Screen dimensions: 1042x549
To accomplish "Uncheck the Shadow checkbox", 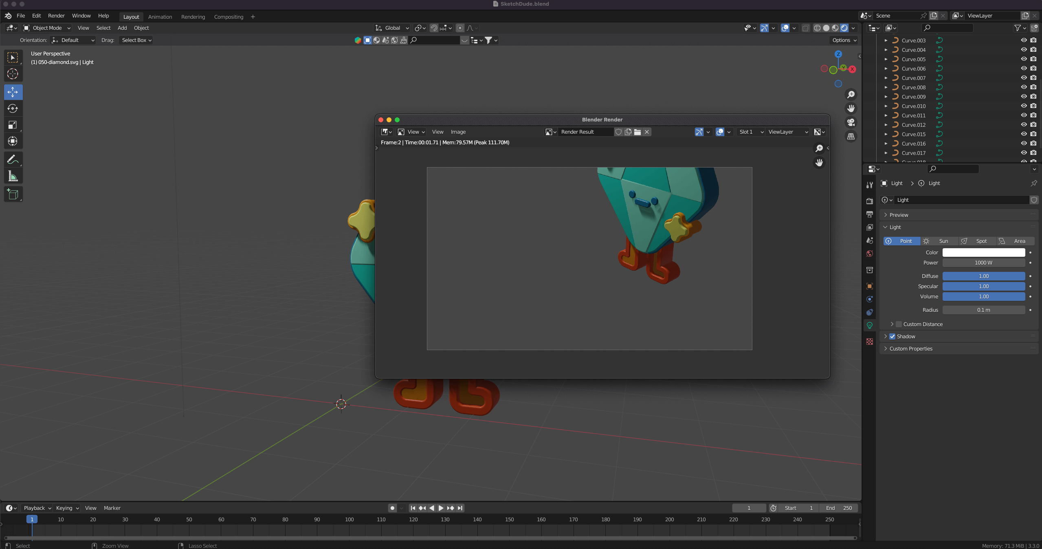I will (893, 336).
